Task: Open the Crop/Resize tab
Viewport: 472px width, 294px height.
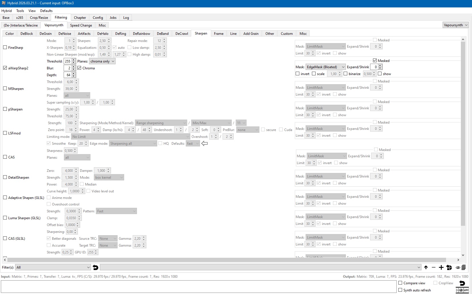Action: (39, 18)
